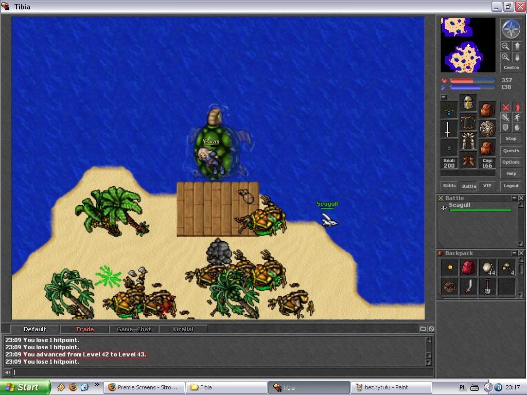Select the amulet necklace slot

[449, 110]
